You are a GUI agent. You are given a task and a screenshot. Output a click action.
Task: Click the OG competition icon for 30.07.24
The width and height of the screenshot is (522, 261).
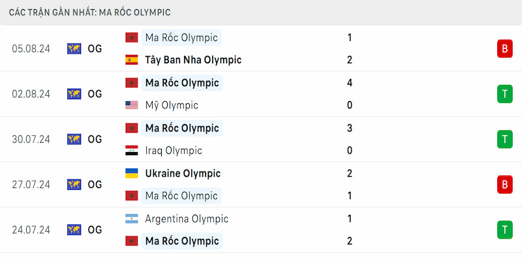(x=74, y=139)
